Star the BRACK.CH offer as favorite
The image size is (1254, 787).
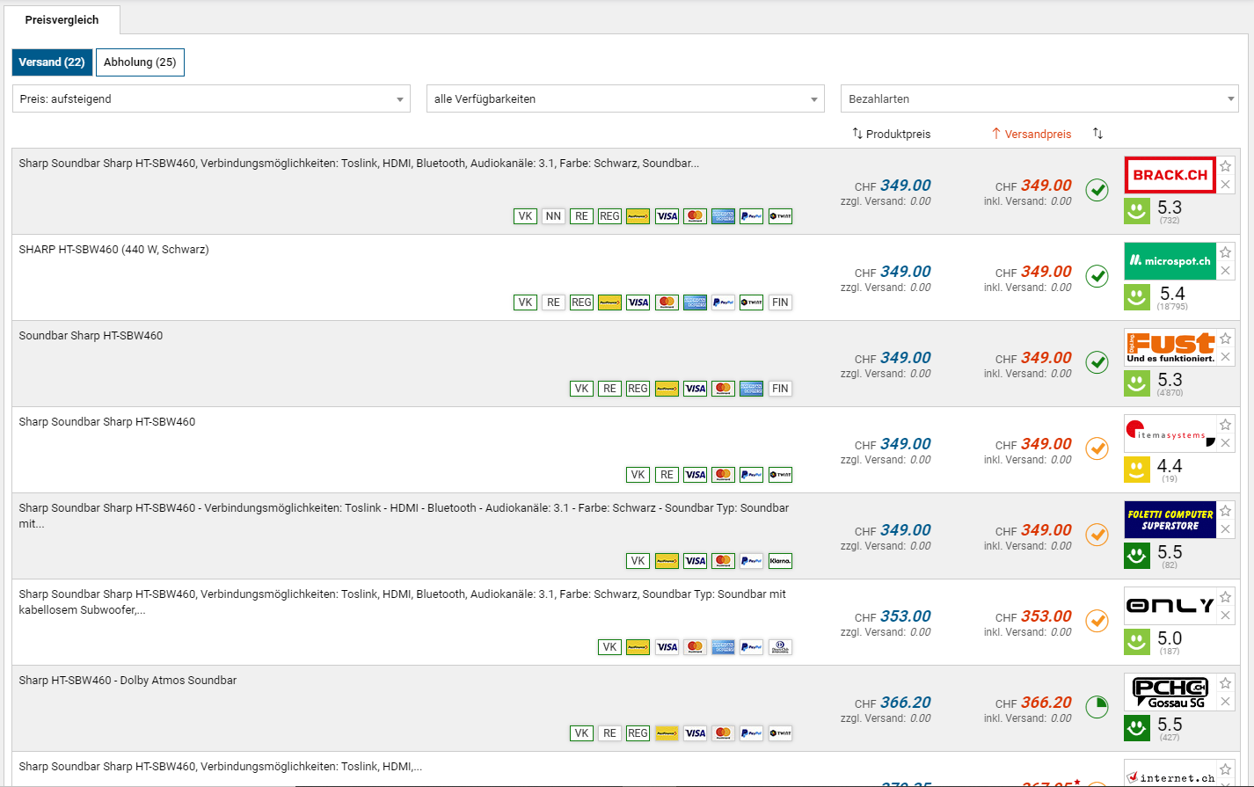point(1225,166)
